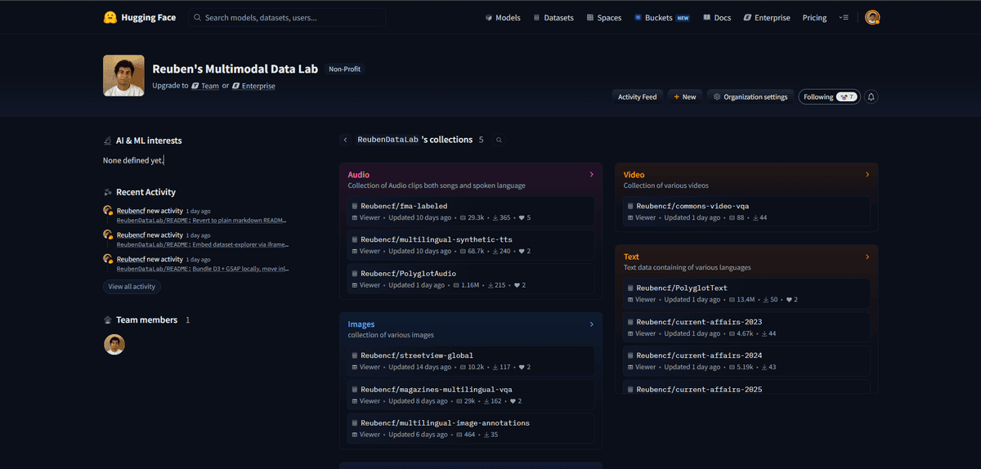Click the heart likes icon on magazines-multilingual-vqa
This screenshot has height=469, width=981.
(x=513, y=401)
